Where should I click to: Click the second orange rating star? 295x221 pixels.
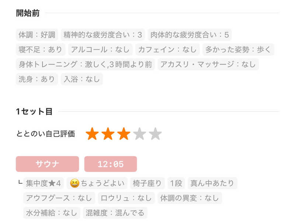108,134
